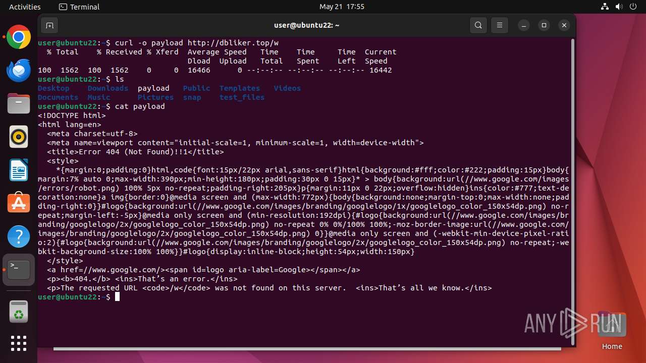Screen dimensions: 646x363
Task: Show Applications grid in the dock
Action: pyautogui.click(x=19, y=343)
